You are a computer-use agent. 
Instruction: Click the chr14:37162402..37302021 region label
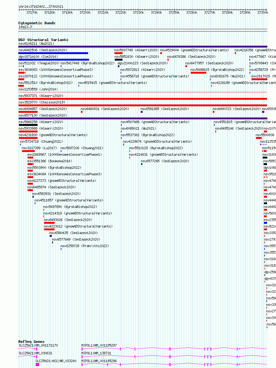pyautogui.click(x=41, y=7)
